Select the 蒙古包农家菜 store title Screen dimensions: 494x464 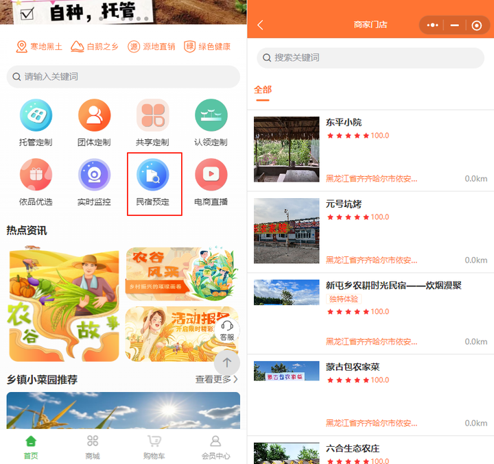tap(353, 367)
